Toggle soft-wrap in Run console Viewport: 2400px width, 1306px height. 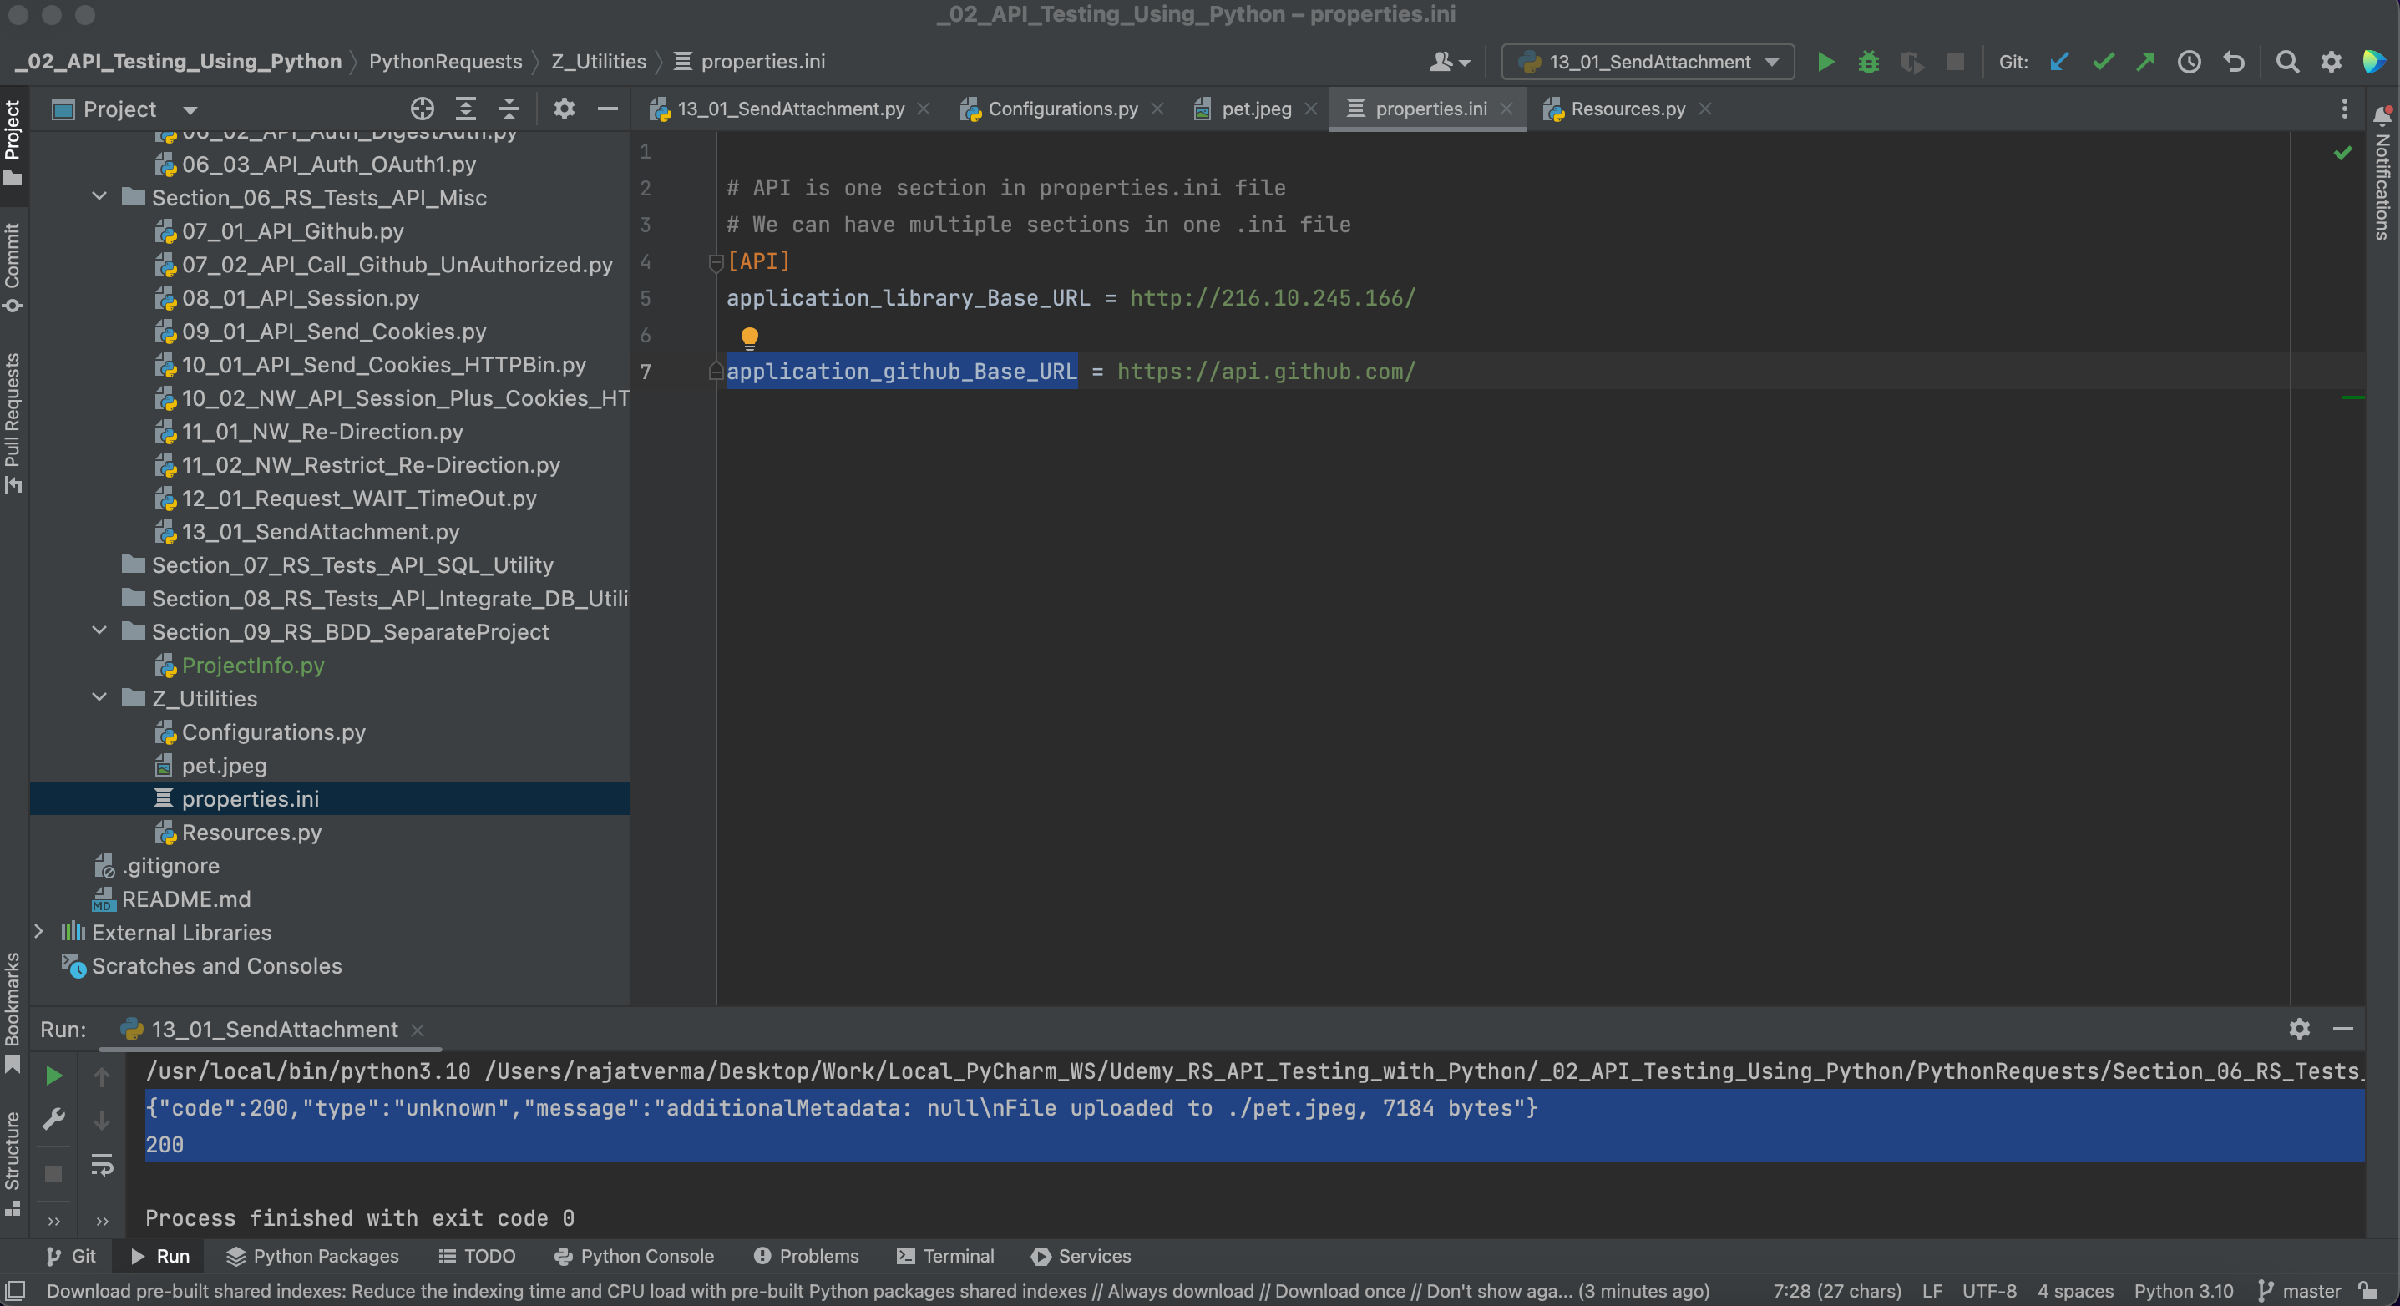pos(102,1164)
